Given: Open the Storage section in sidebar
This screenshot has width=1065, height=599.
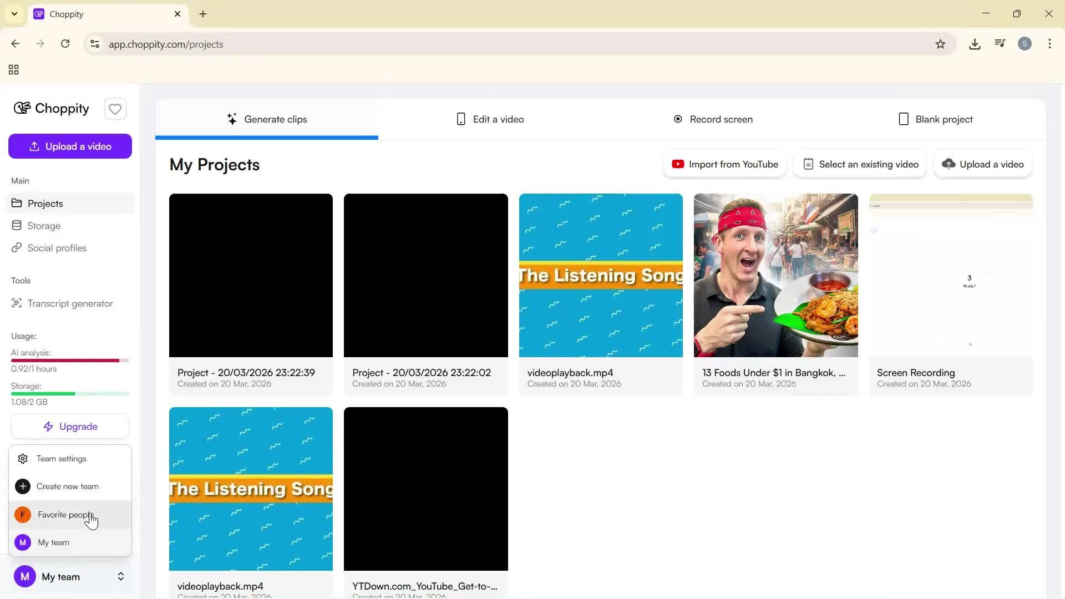Looking at the screenshot, I should [44, 226].
